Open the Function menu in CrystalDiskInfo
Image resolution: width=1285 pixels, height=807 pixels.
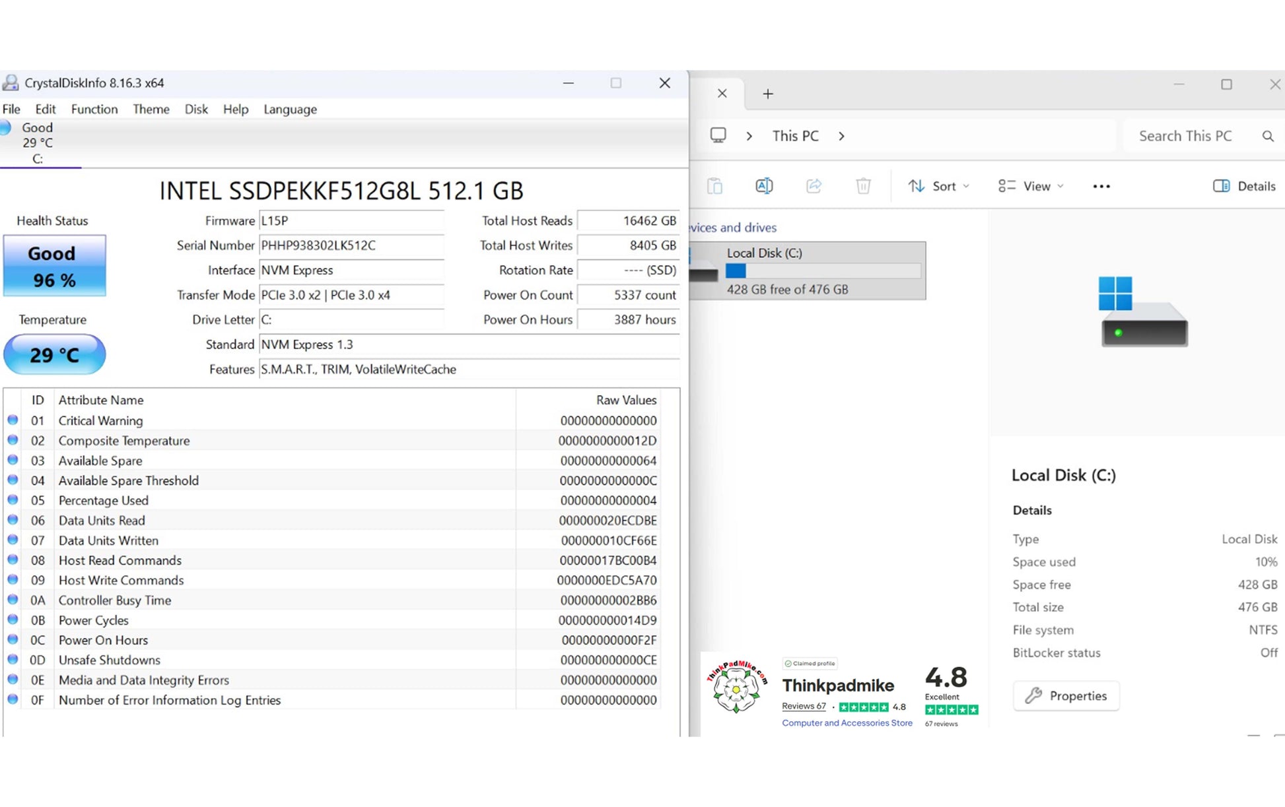pos(94,109)
